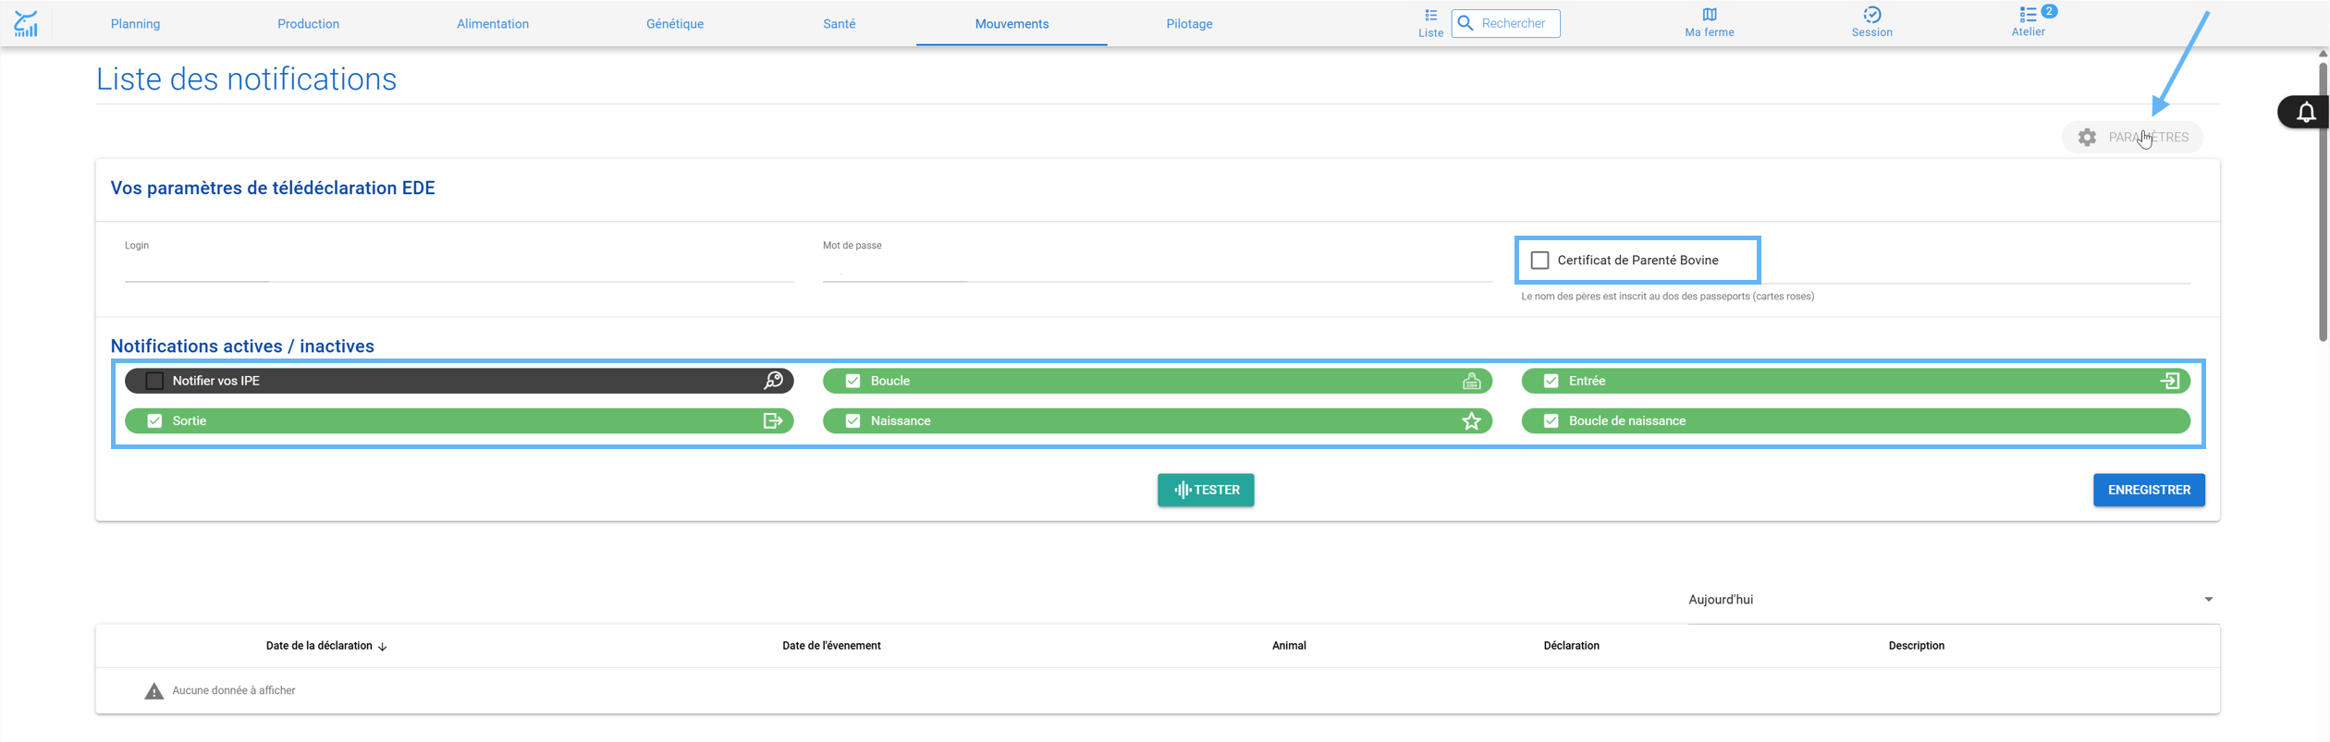Click the TESTER button
2330x742 pixels.
pyautogui.click(x=1206, y=491)
